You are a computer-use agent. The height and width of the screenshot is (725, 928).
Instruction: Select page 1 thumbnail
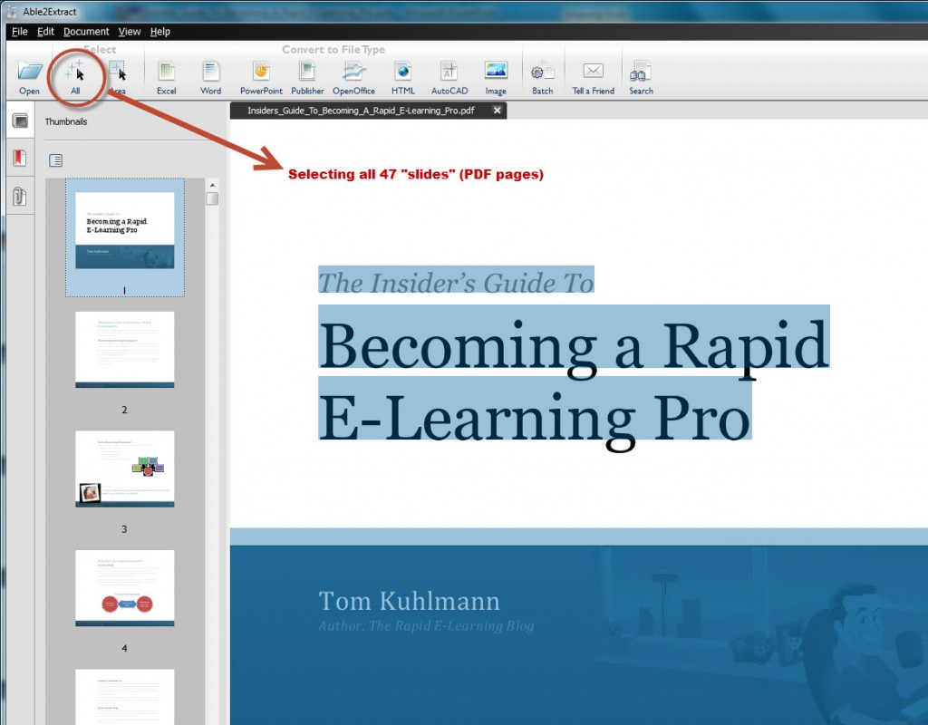click(125, 230)
